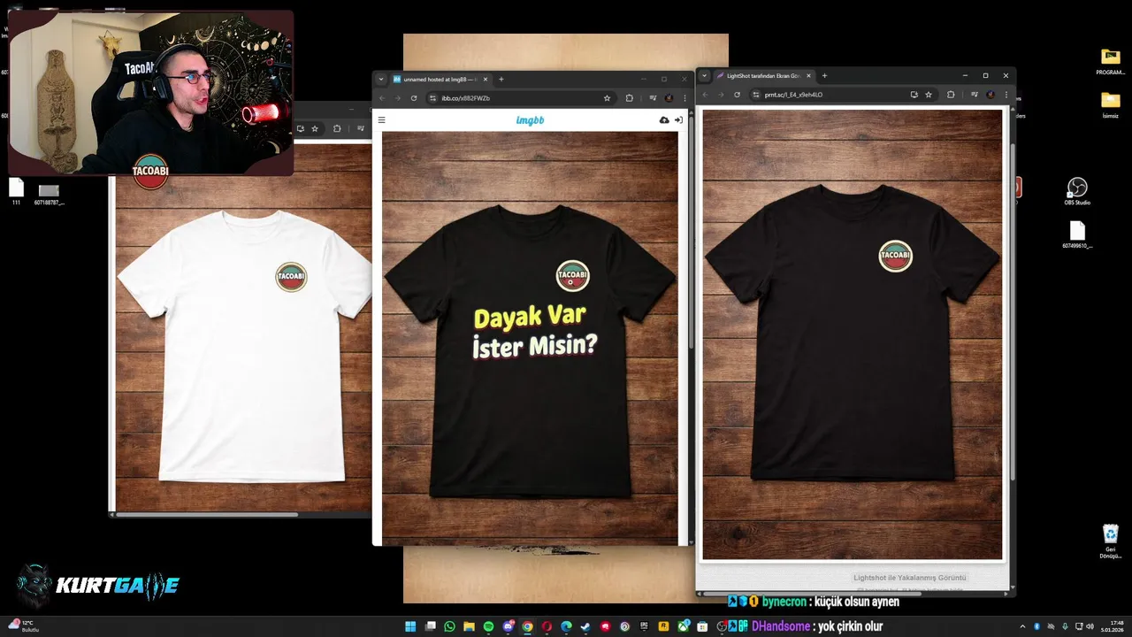Go forward in the ImgBB browser window
Screen dimensions: 1132x637
398,98
